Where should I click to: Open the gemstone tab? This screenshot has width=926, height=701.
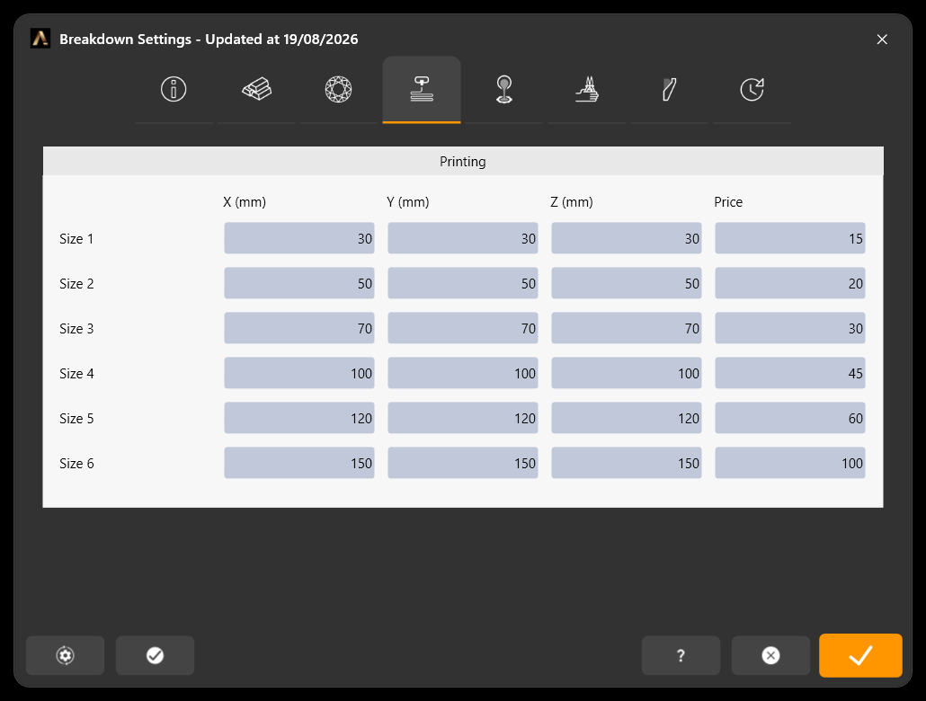(338, 89)
